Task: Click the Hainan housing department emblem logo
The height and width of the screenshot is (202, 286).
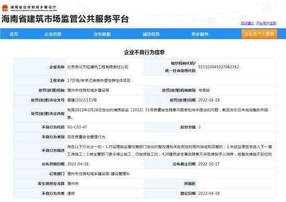Action: point(5,8)
